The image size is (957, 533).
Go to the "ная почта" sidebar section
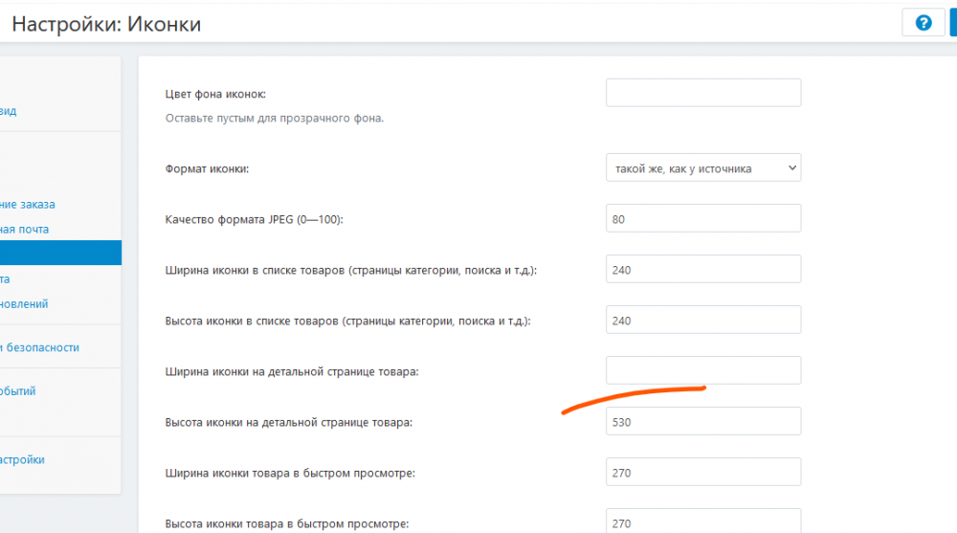pos(25,229)
